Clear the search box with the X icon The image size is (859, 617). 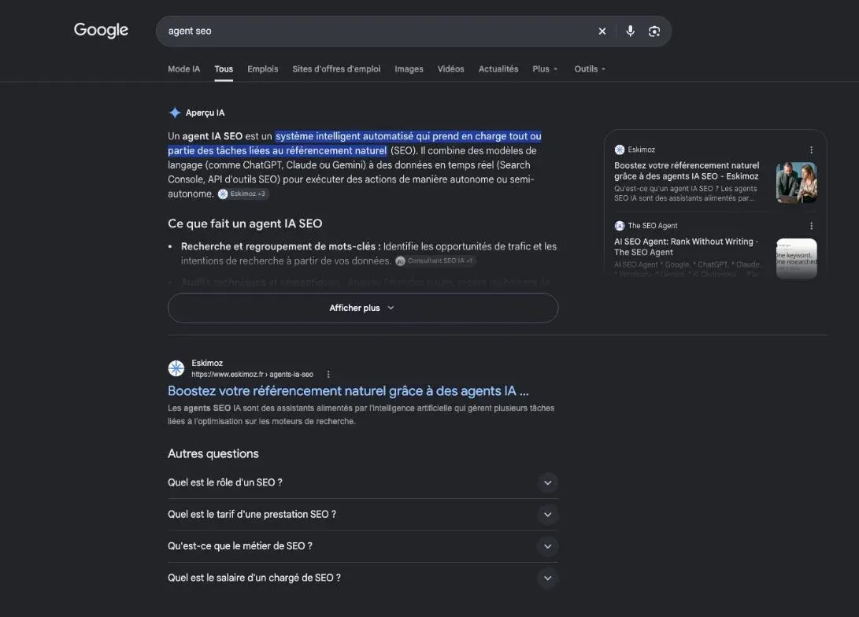(602, 31)
